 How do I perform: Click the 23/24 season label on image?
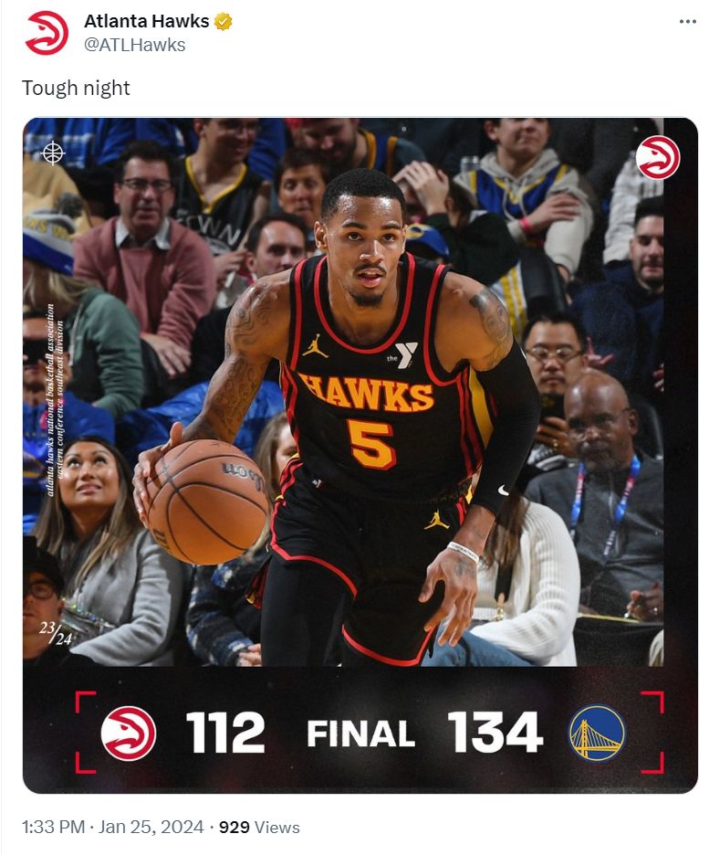pyautogui.click(x=55, y=633)
